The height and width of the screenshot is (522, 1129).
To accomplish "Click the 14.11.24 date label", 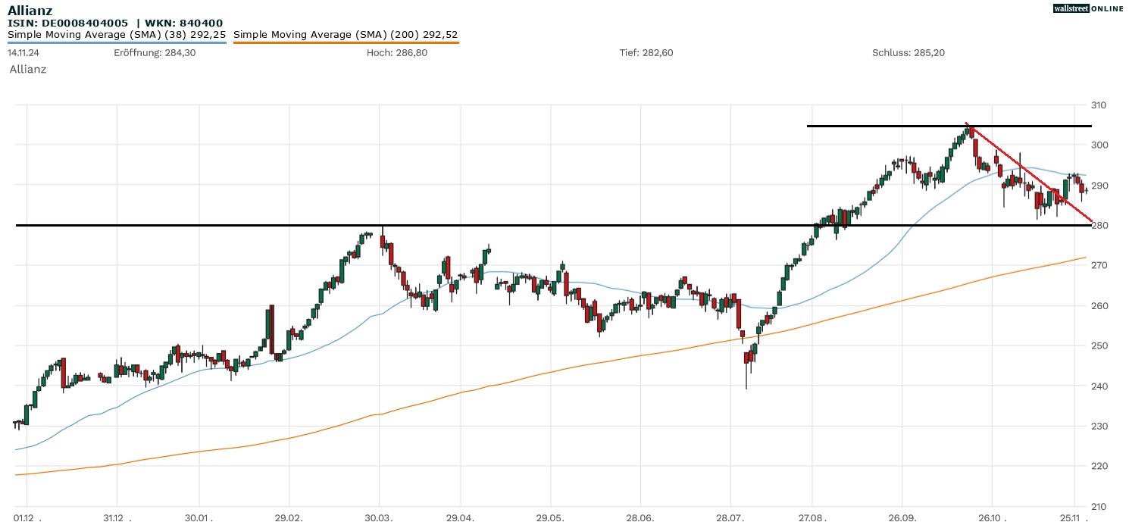I will [x=23, y=53].
